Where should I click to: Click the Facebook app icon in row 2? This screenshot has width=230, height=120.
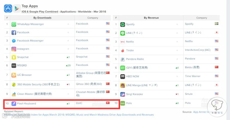(14, 32)
